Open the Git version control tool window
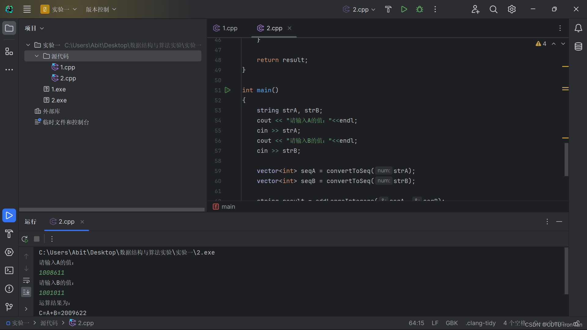This screenshot has height=330, width=587. pos(9,306)
